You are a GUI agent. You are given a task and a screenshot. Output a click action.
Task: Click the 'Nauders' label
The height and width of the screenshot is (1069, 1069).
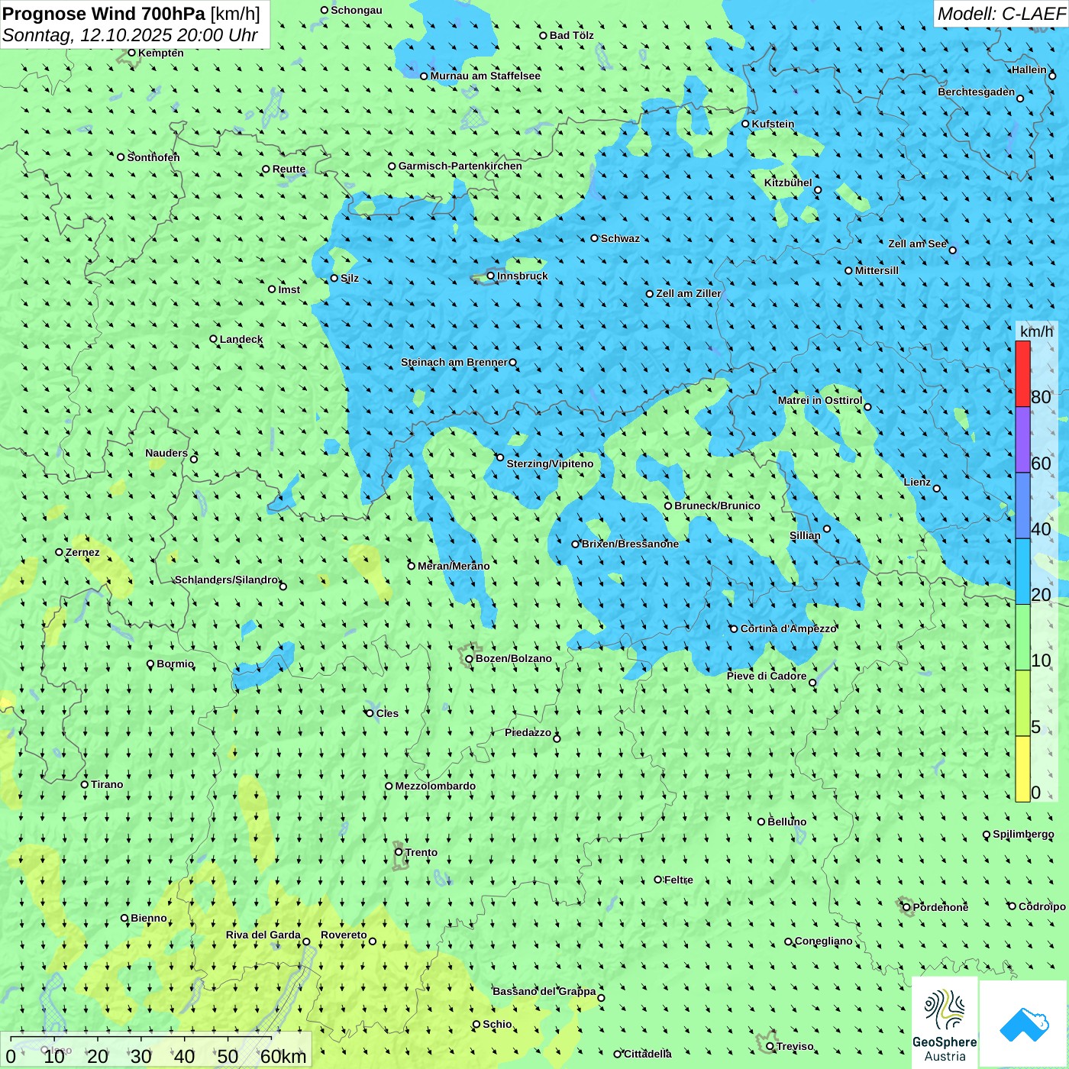(166, 453)
